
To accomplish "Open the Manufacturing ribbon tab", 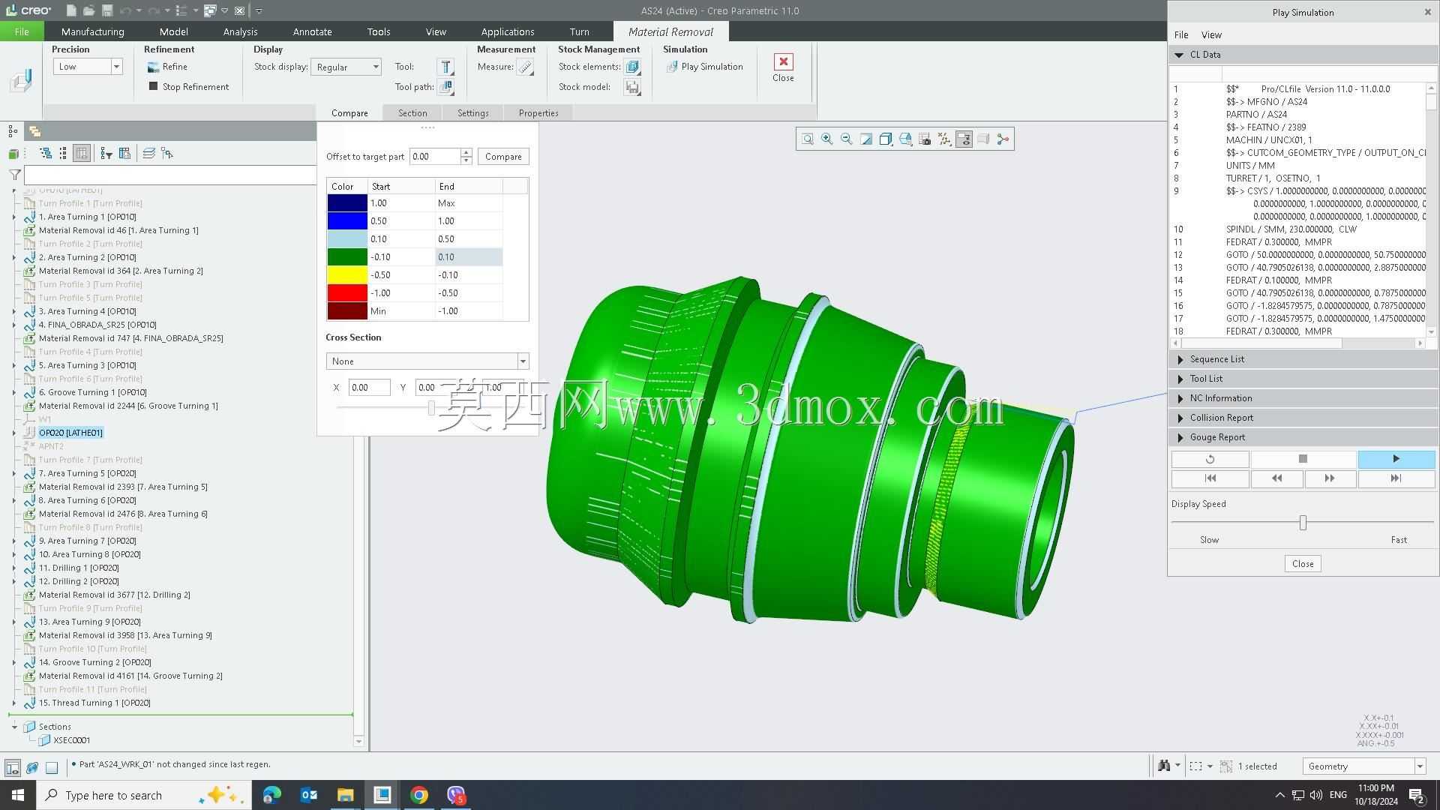I will point(93,31).
